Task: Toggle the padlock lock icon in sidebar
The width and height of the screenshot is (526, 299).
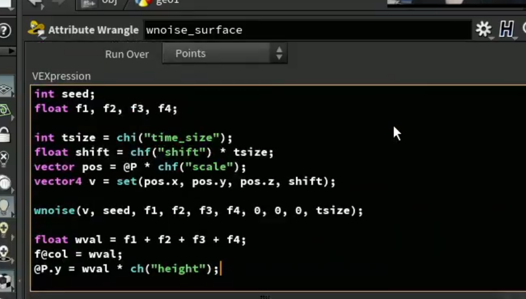Action: point(5,134)
